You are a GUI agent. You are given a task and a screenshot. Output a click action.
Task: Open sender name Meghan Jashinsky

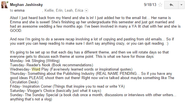point(26,5)
